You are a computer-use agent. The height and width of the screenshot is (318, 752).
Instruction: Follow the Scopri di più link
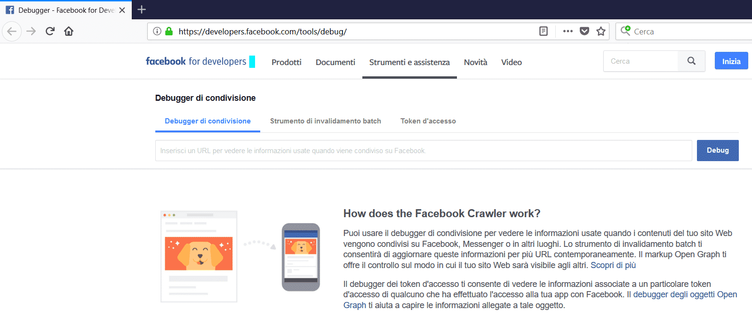pos(613,265)
